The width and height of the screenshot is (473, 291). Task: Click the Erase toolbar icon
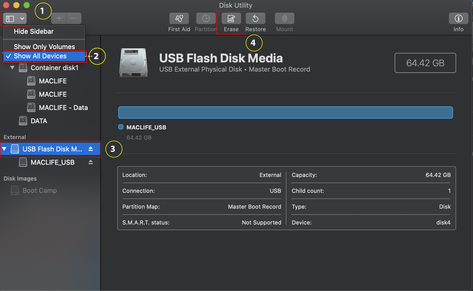[x=231, y=19]
